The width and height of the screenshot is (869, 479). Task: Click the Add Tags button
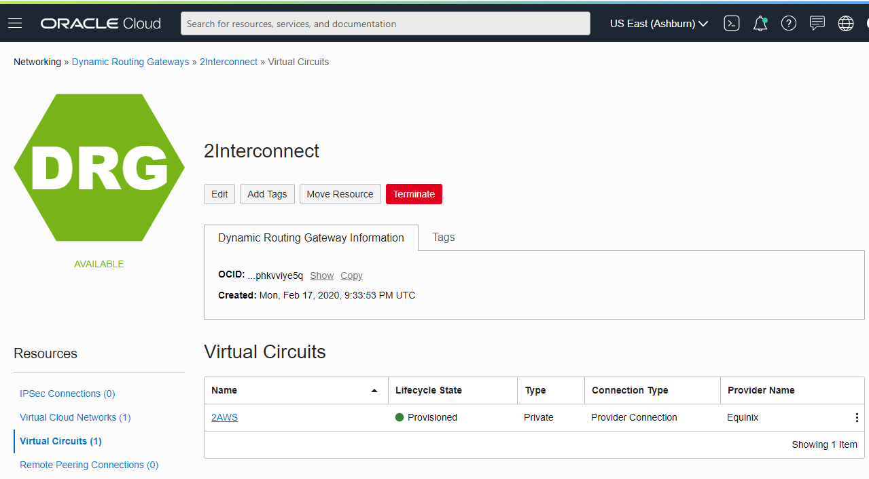(267, 194)
